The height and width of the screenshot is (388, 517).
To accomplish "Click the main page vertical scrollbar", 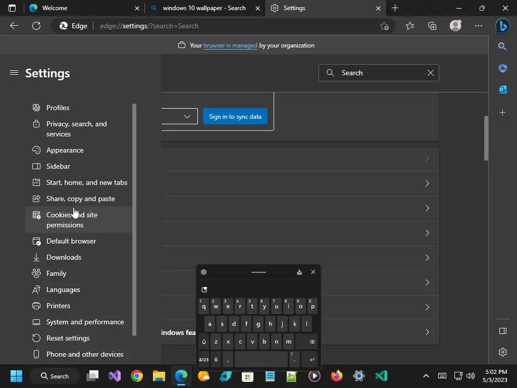I will [x=486, y=138].
